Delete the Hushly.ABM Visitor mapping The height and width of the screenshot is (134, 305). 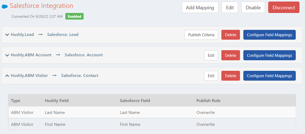[x=231, y=76]
